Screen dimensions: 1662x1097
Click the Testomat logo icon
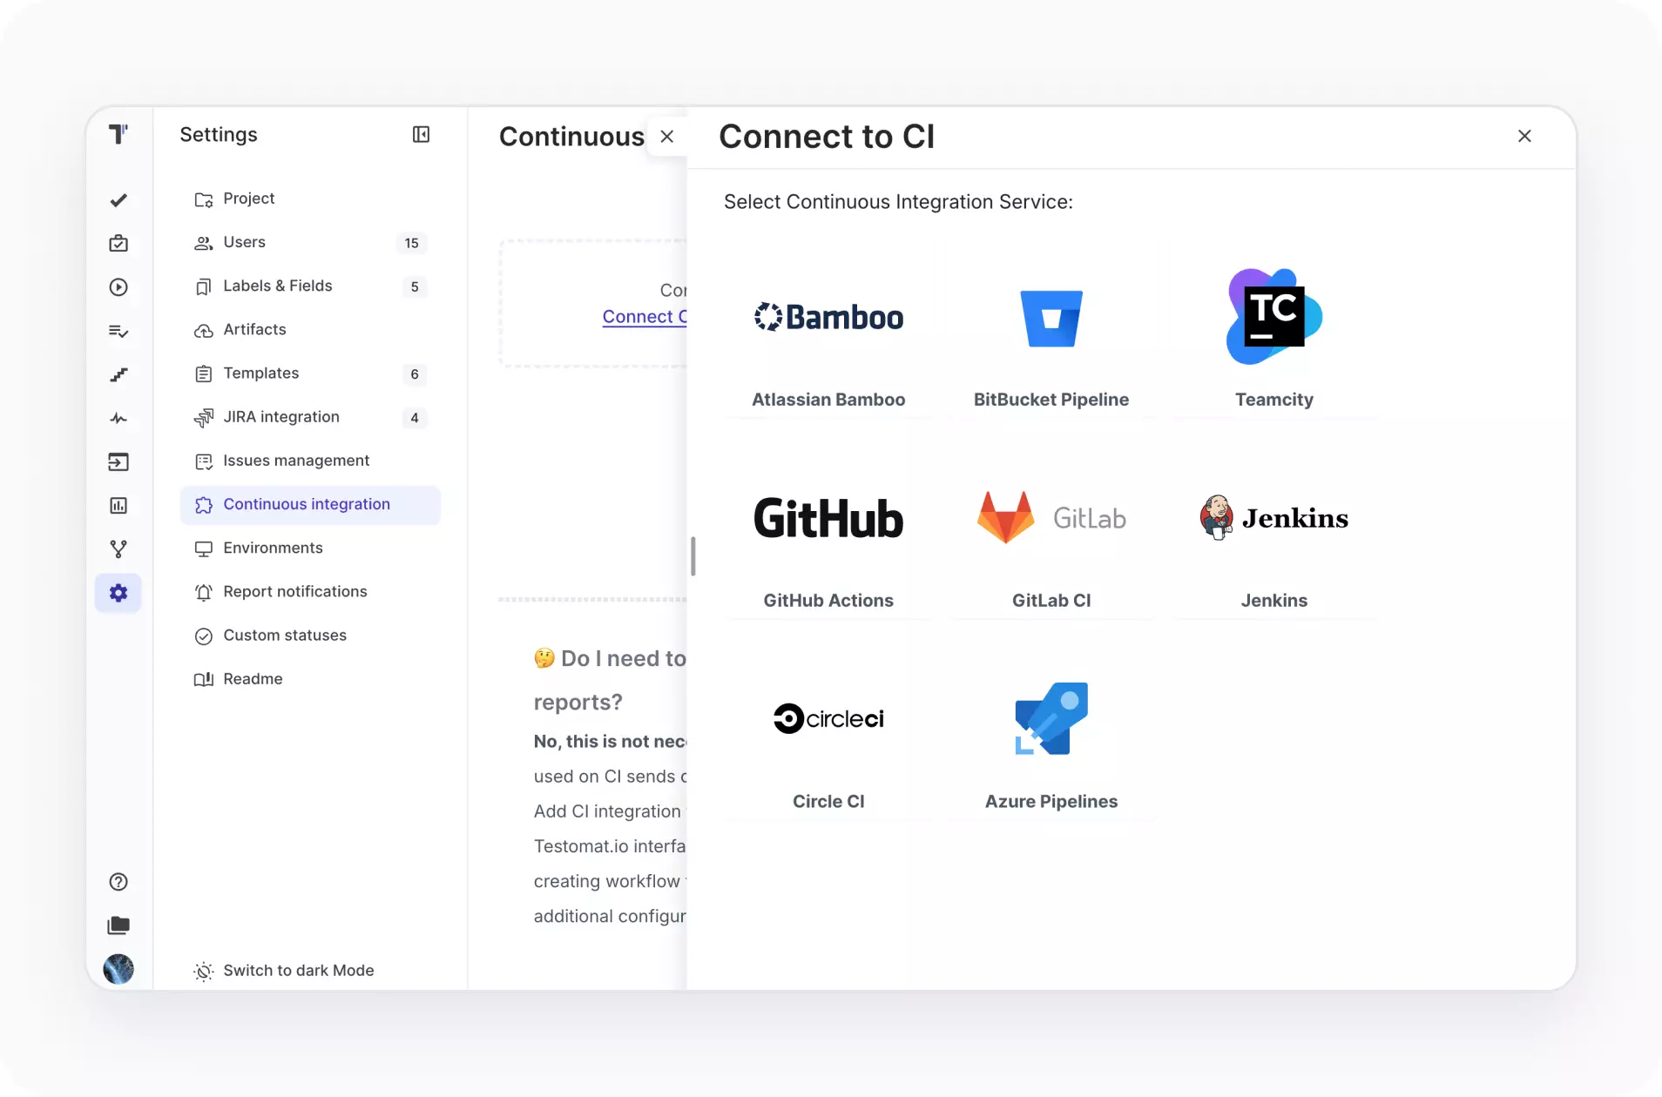[118, 134]
